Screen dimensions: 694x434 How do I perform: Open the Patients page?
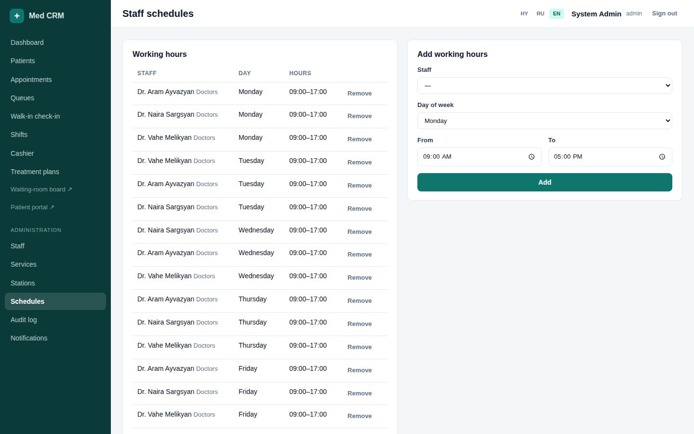tap(55, 61)
